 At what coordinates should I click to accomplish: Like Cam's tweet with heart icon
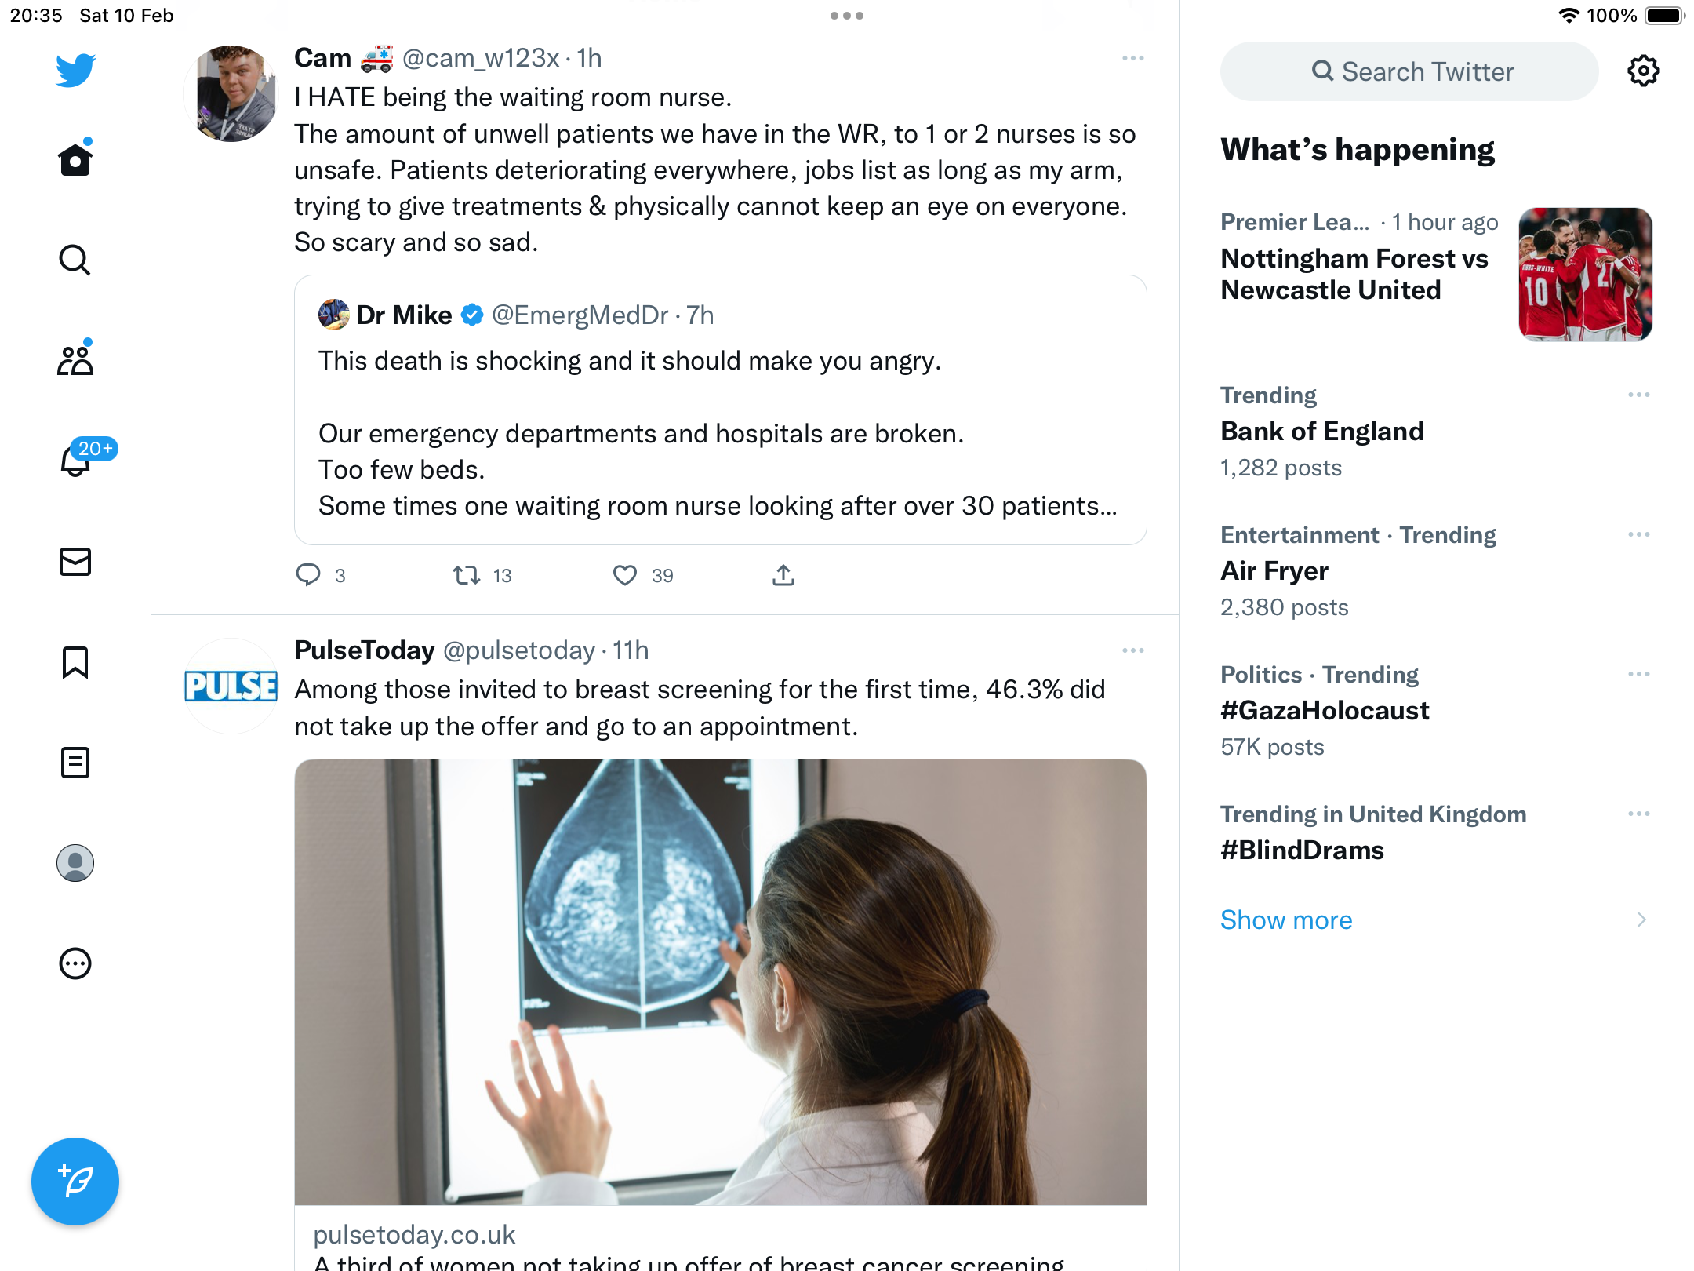pyautogui.click(x=625, y=575)
